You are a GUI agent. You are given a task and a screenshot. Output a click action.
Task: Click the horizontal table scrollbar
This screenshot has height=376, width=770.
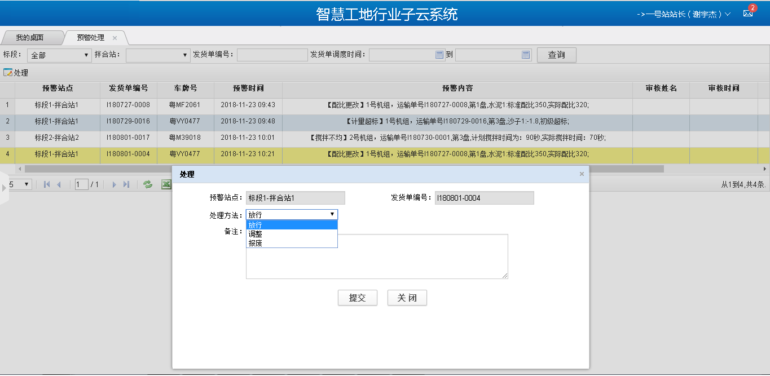[x=344, y=169]
